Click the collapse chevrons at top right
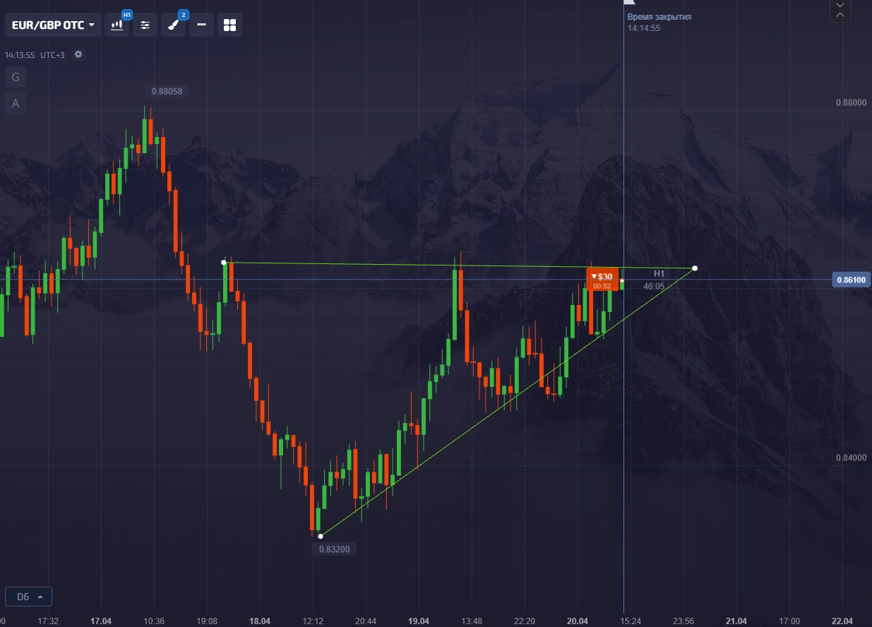The width and height of the screenshot is (872, 627). coord(840,10)
